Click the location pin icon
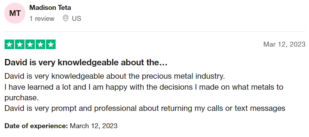 (x=65, y=18)
